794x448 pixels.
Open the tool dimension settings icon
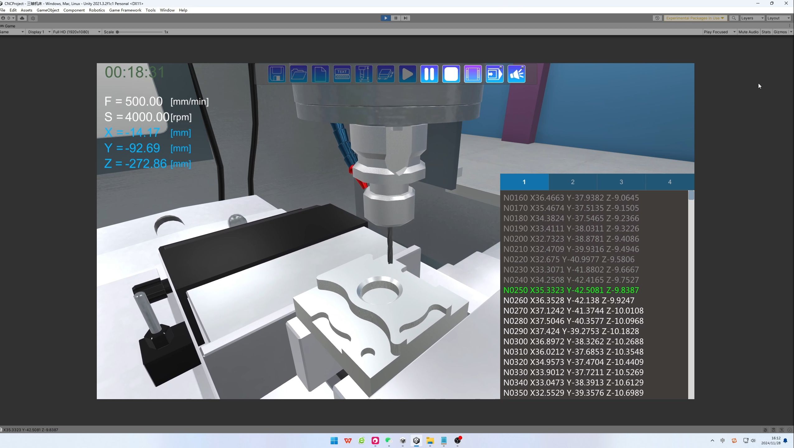pos(364,74)
